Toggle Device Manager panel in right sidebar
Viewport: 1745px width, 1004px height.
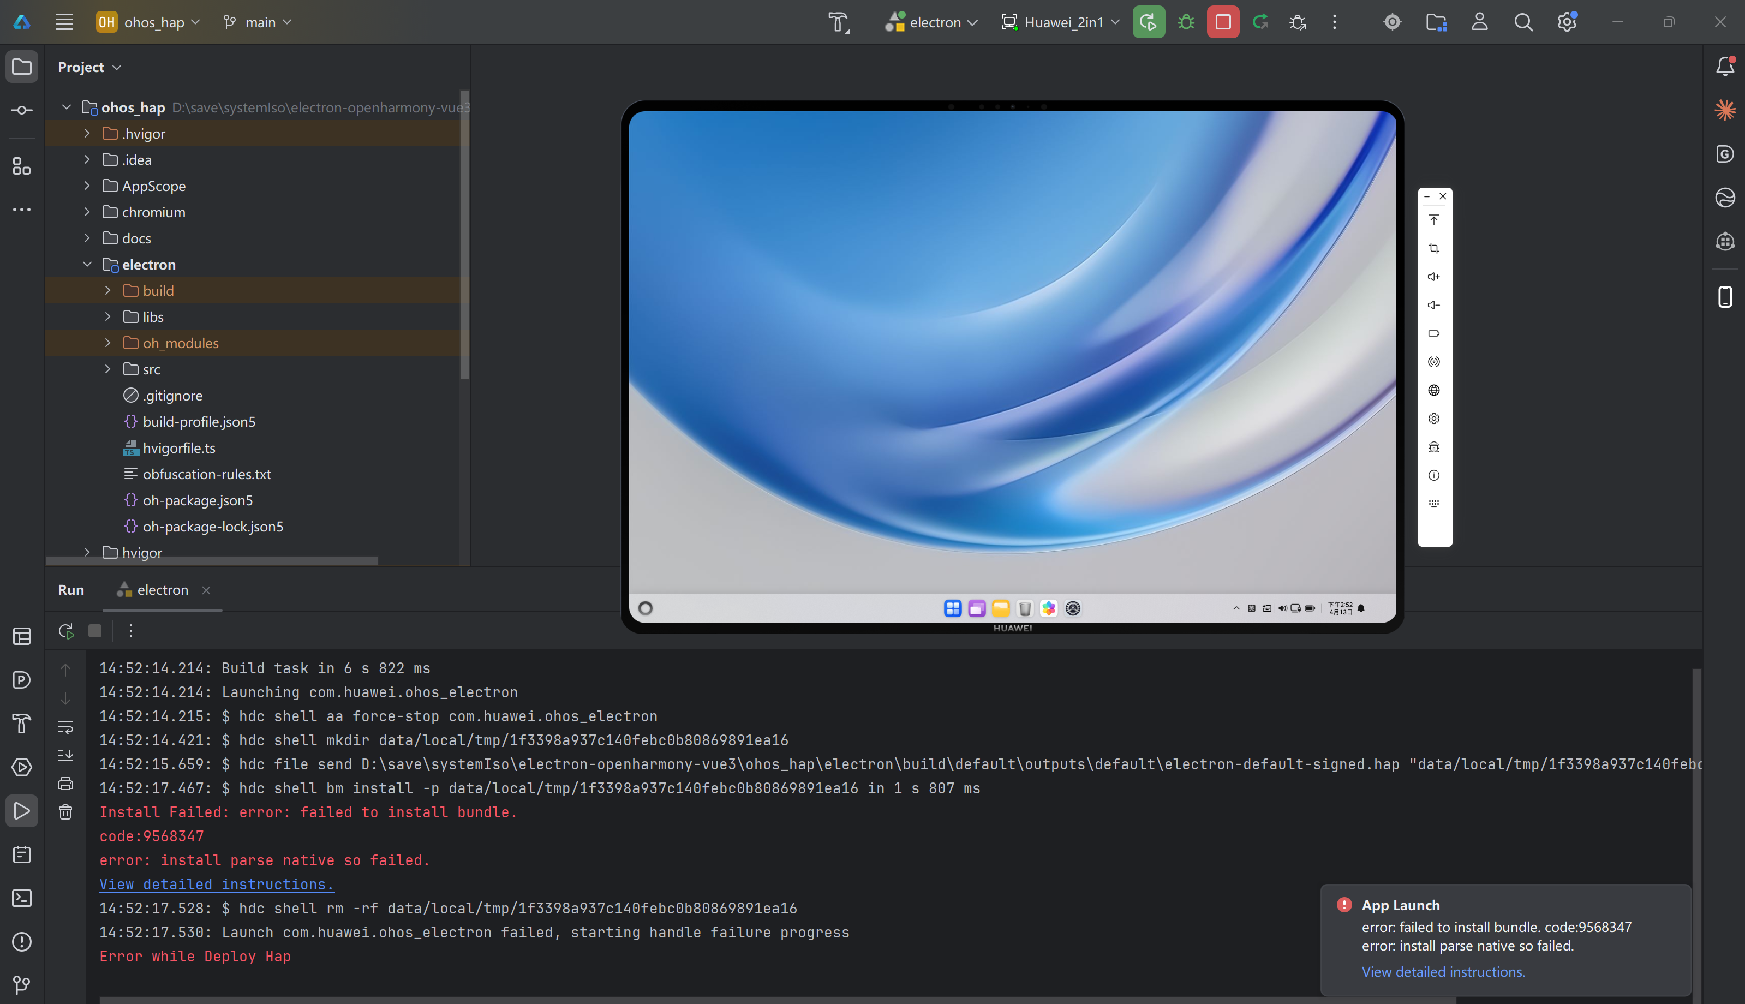pyautogui.click(x=1725, y=297)
